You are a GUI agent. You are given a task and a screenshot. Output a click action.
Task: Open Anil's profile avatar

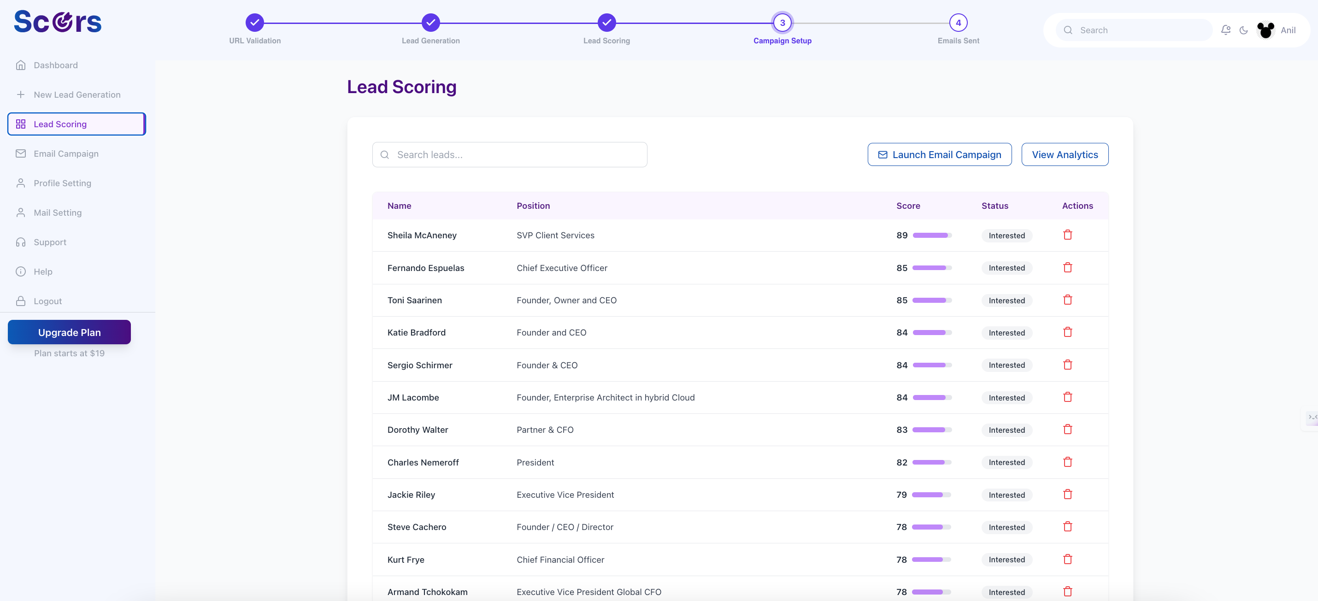1265,30
